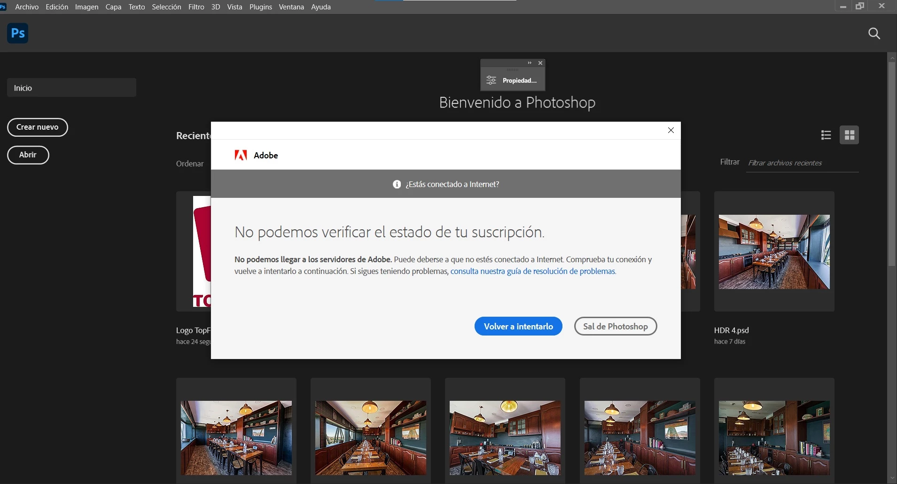Image resolution: width=897 pixels, height=484 pixels.
Task: Click the Volver a intentarlo button
Action: (518, 326)
